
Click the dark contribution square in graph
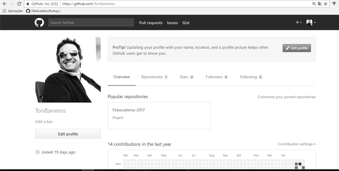click(x=300, y=164)
